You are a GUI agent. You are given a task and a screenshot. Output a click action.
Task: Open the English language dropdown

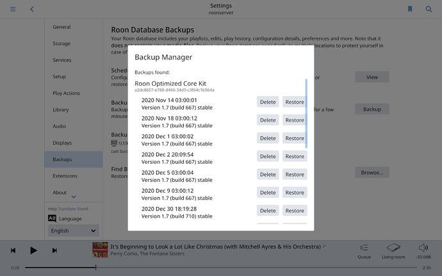coord(73,231)
